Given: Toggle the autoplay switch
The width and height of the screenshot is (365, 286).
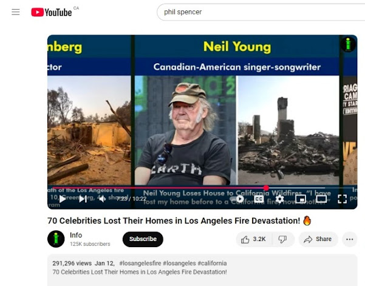Looking at the screenshot, I should [237, 199].
